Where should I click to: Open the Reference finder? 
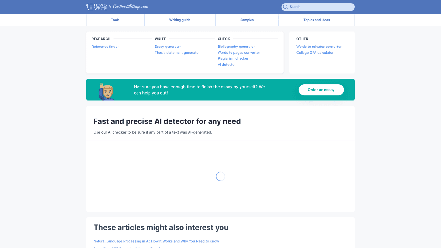point(105,46)
